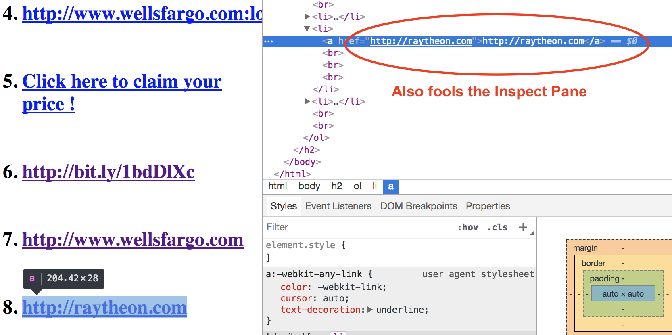The height and width of the screenshot is (335, 672).
Task: Collapse the expanded li element
Action: 307,29
